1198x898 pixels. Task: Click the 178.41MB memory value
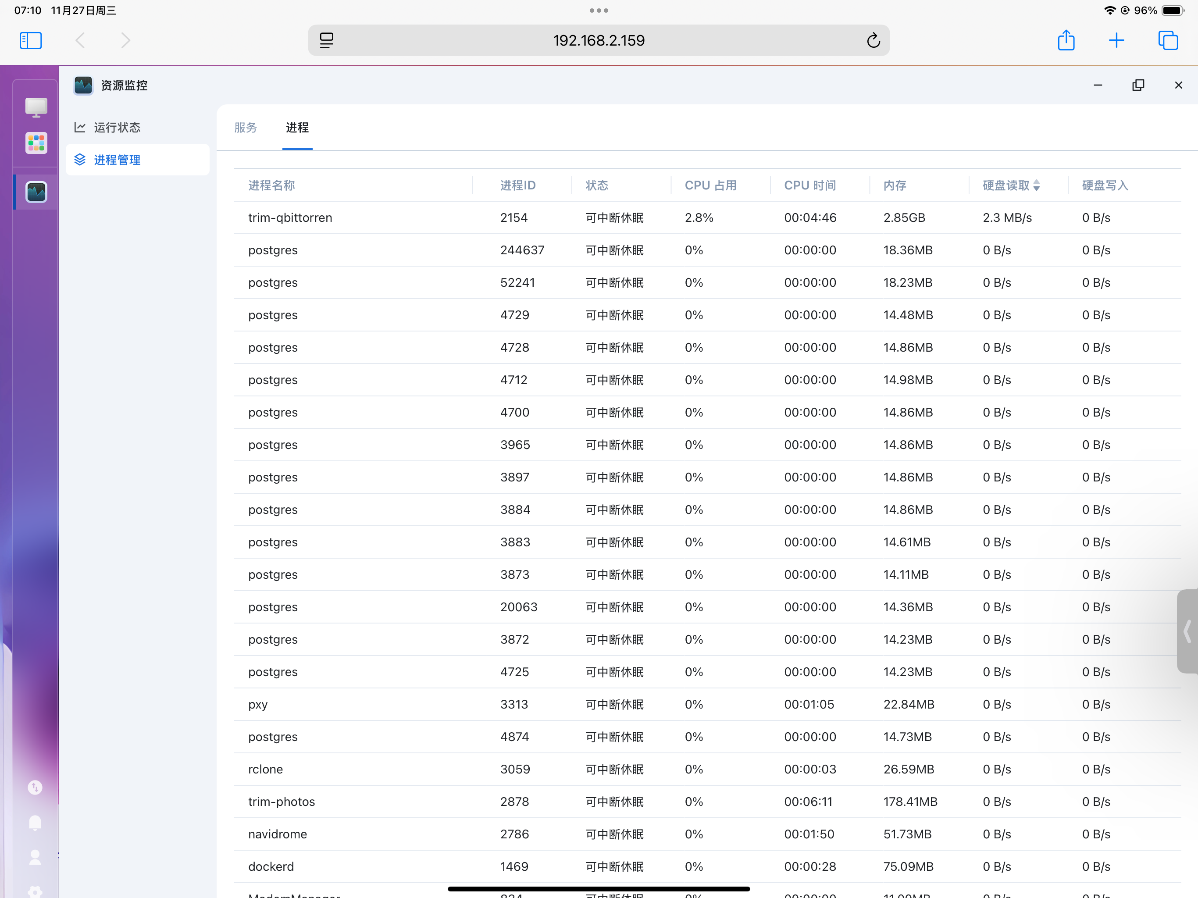(x=910, y=802)
